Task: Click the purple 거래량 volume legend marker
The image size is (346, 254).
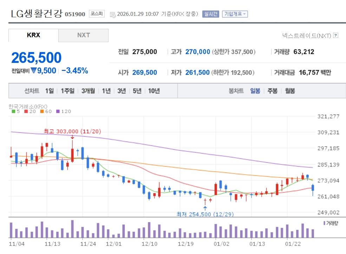Action: [324, 223]
